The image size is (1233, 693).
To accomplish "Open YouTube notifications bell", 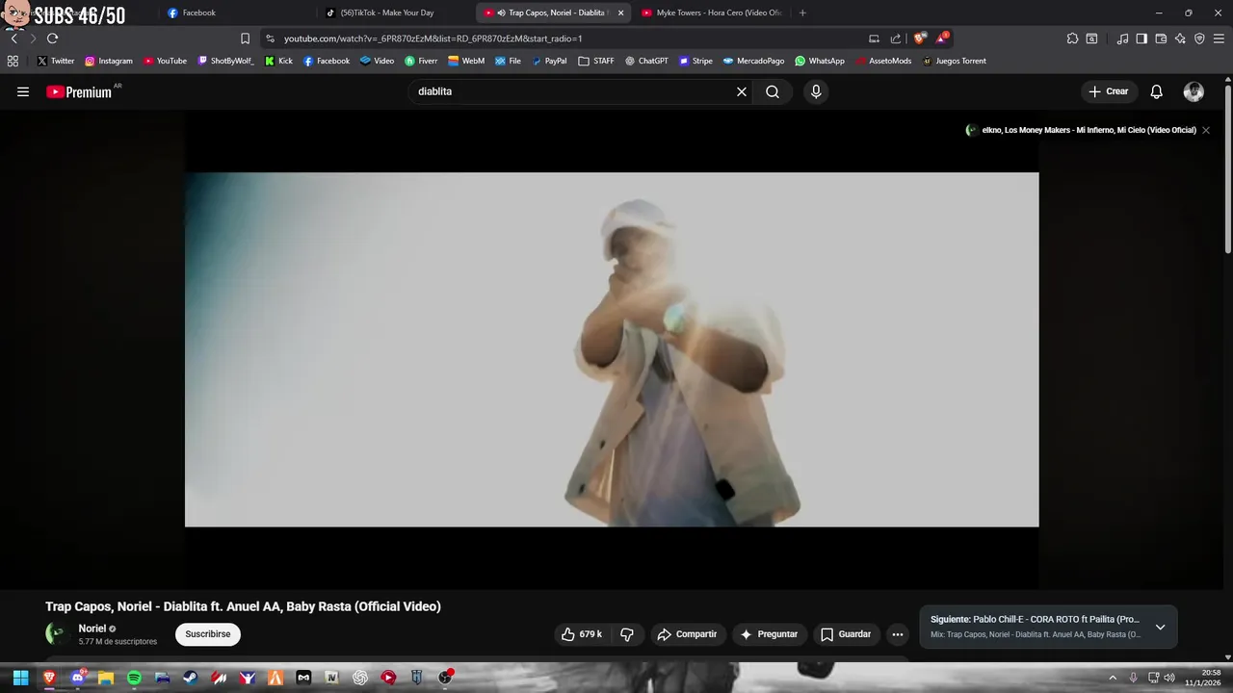I will click(x=1157, y=91).
